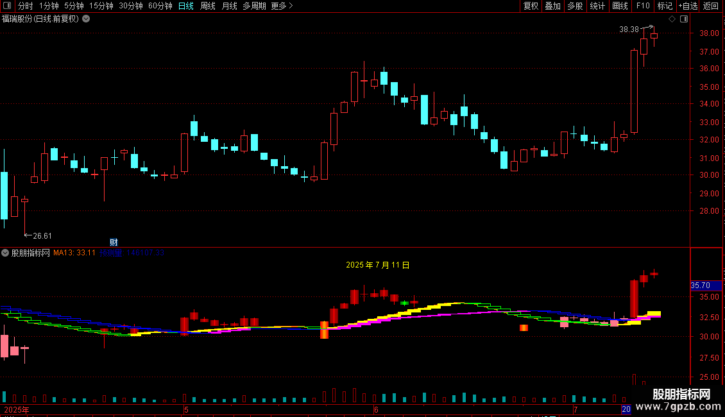The image size is (725, 417).
Task: Click the 标记 mark button
Action: 665,6
